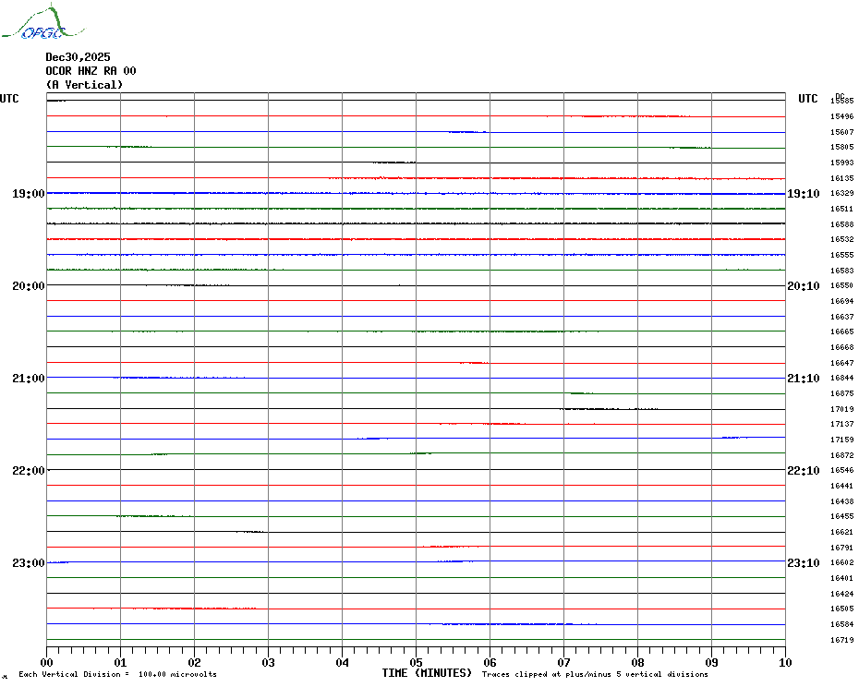Click the 21:10 label on right side
The image size is (859, 687).
[803, 379]
